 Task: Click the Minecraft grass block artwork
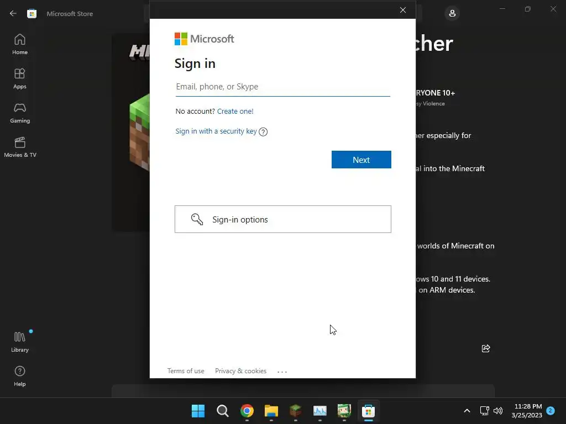139,132
